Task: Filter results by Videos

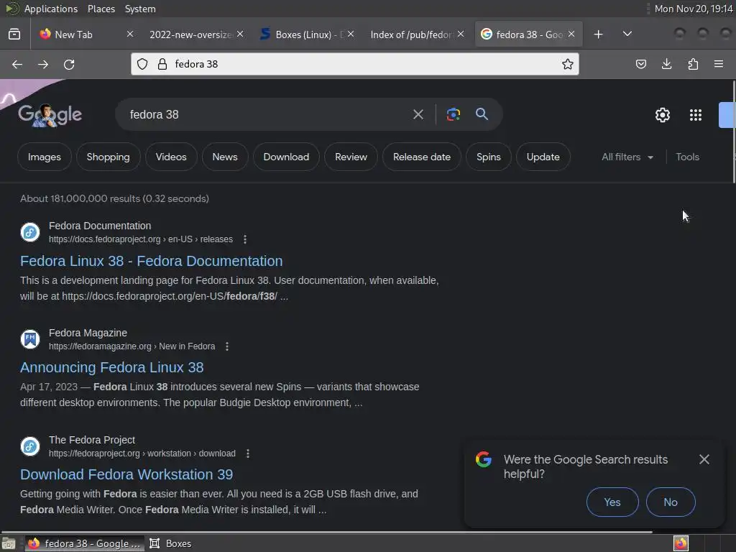Action: [x=171, y=157]
